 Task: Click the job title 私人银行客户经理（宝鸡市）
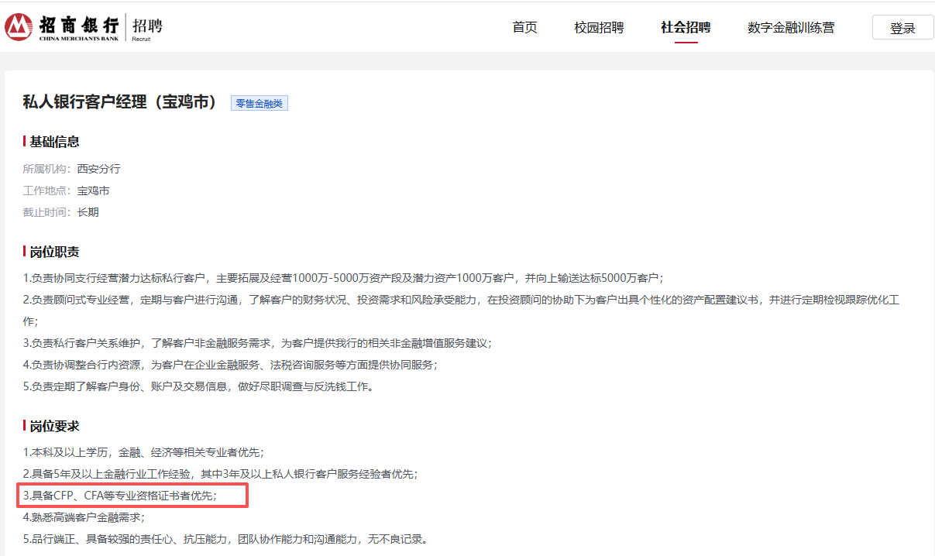[x=122, y=102]
